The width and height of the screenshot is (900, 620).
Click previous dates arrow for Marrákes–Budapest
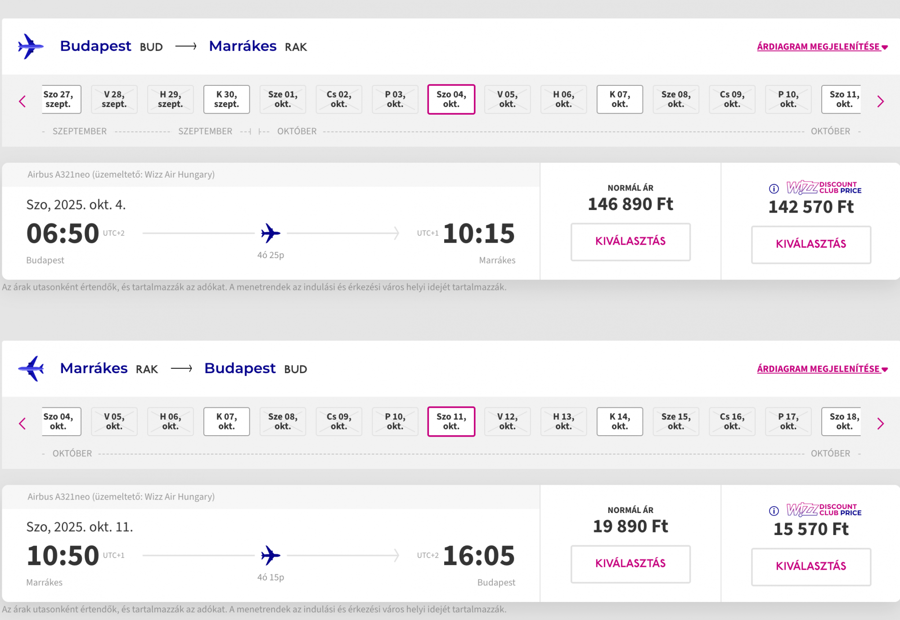coord(22,423)
